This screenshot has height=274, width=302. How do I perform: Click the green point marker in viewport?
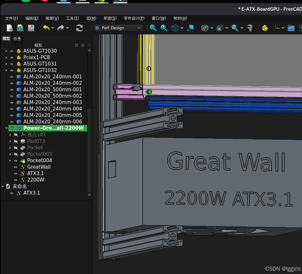tap(149, 92)
